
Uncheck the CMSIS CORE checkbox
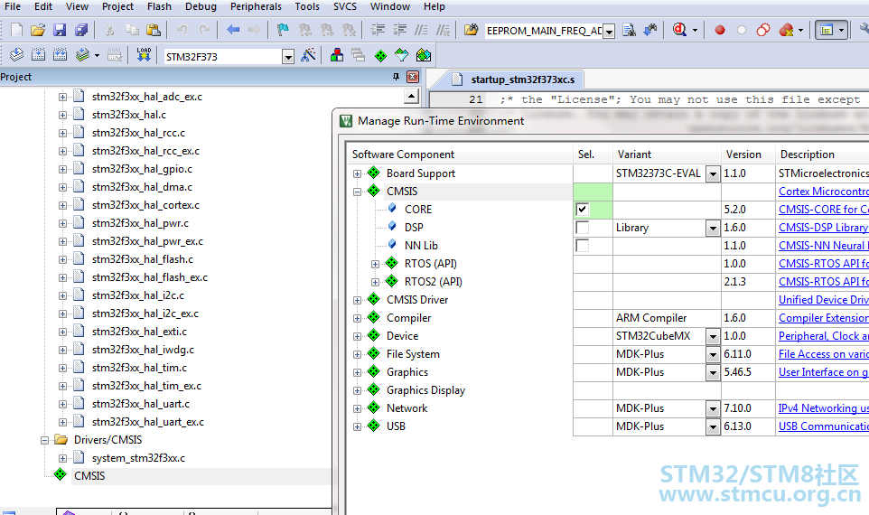582,210
